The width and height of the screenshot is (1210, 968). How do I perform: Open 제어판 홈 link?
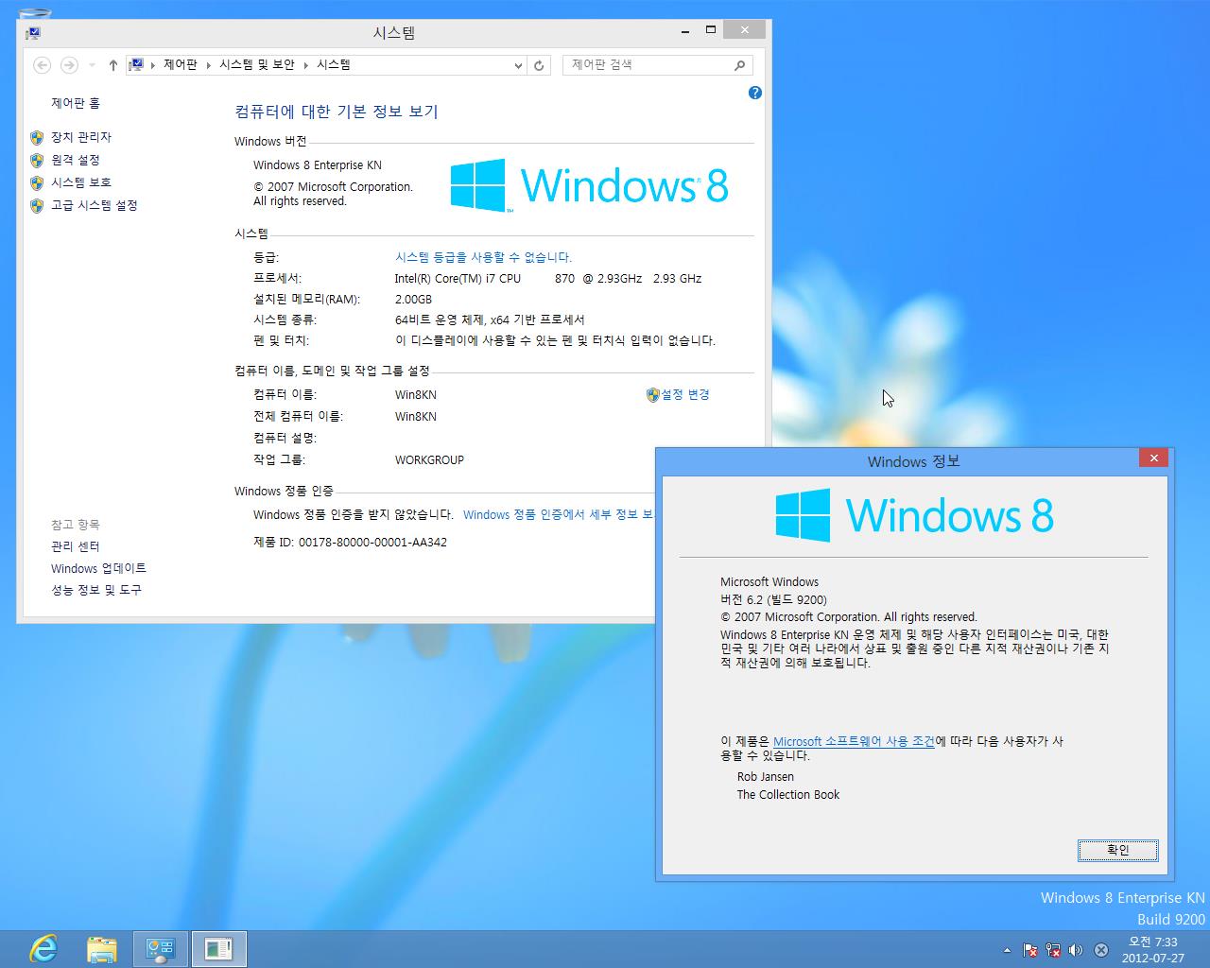76,103
